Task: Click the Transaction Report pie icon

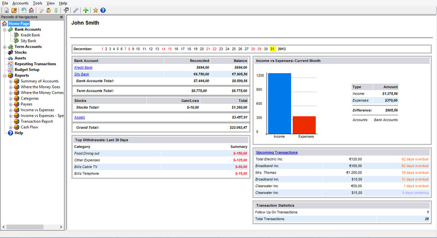Action: pos(16,121)
